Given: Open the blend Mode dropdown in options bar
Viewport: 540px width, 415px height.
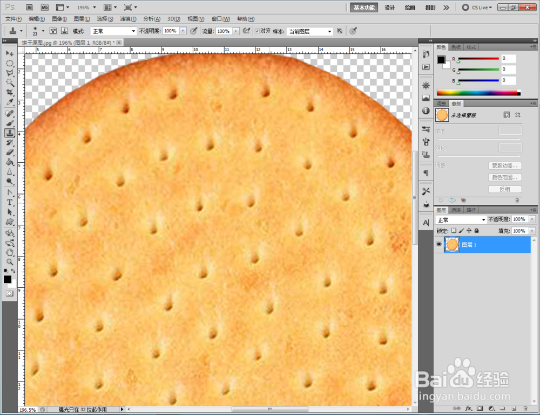Looking at the screenshot, I should 113,31.
